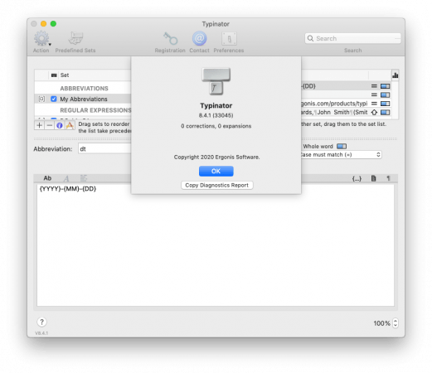Add a new set with plus button
Viewport: 432px width, 373px height.
(40, 125)
